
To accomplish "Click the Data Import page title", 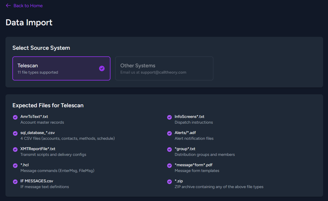I will (x=29, y=22).
